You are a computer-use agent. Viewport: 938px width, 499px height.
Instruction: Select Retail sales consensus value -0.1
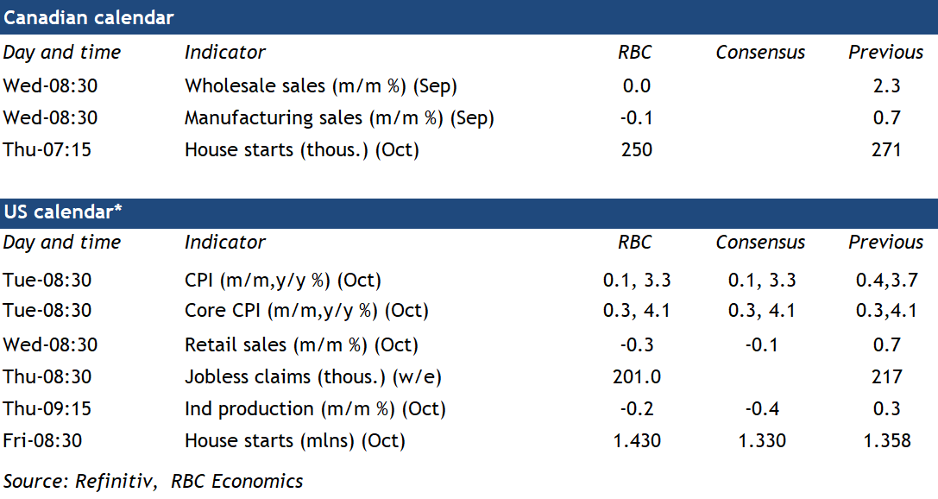tap(760, 345)
